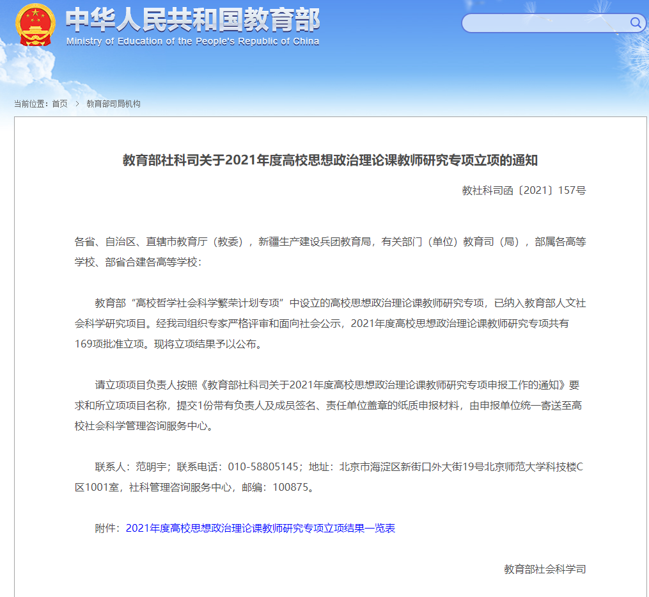
Task: Click the article title heading
Action: [x=330, y=160]
